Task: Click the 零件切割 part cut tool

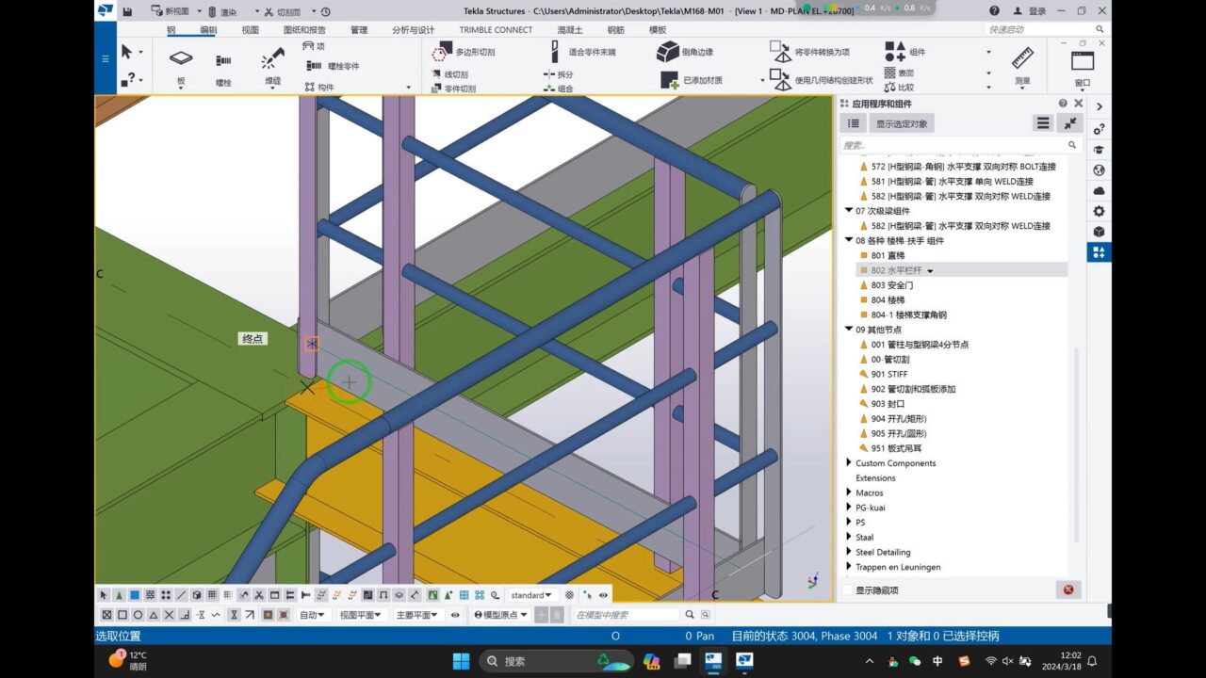Action: [453, 88]
